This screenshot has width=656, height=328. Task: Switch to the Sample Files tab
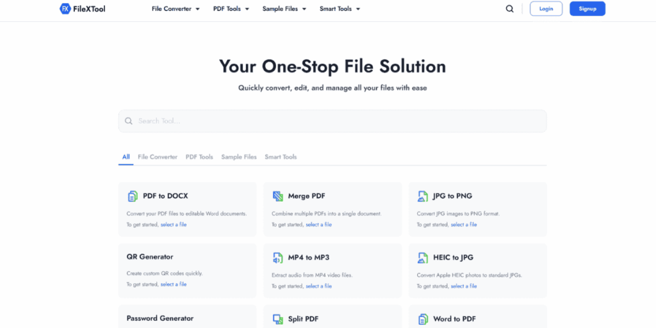239,157
